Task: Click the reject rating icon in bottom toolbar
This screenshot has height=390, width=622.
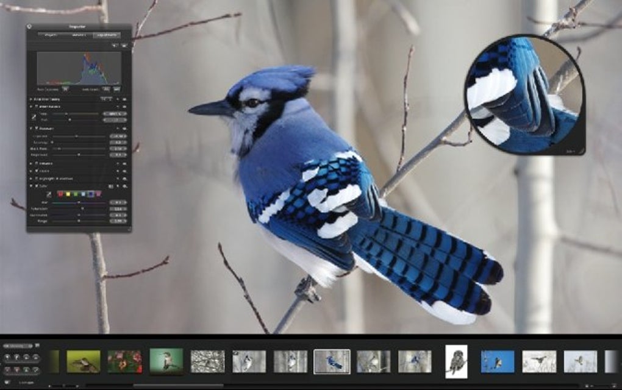Action: (x=7, y=370)
